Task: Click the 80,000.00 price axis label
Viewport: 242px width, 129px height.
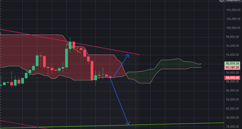Action: coord(234,118)
